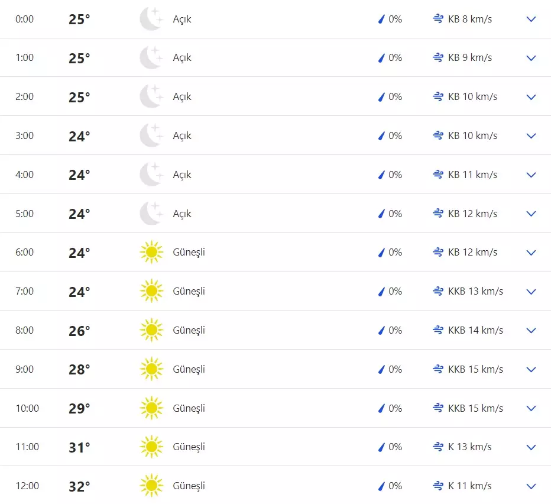The image size is (551, 504).
Task: Click the 28° temperature reading
Action: [79, 370]
